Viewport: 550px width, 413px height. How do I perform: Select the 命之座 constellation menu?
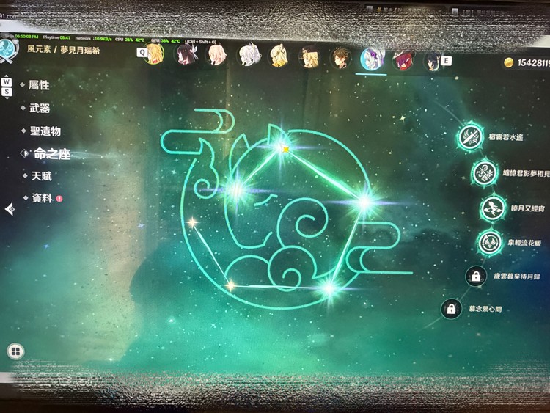coord(52,154)
